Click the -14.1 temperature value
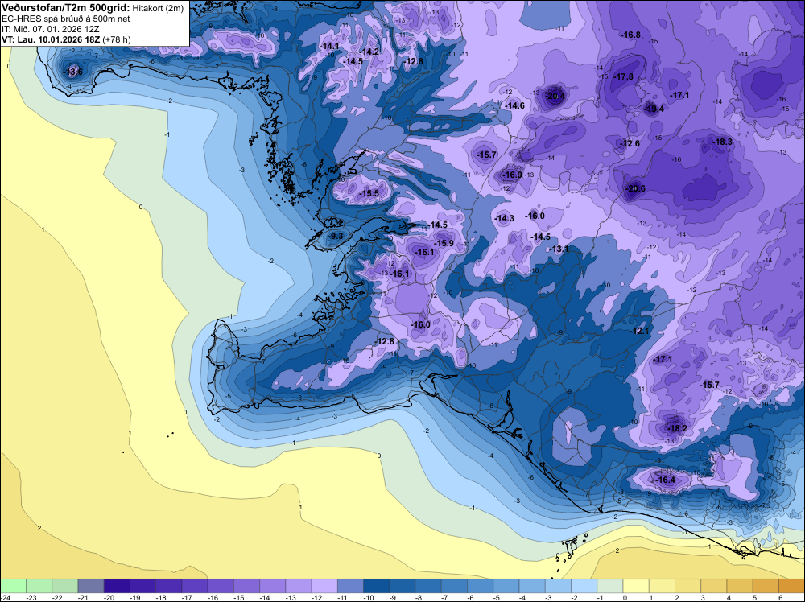 (329, 46)
